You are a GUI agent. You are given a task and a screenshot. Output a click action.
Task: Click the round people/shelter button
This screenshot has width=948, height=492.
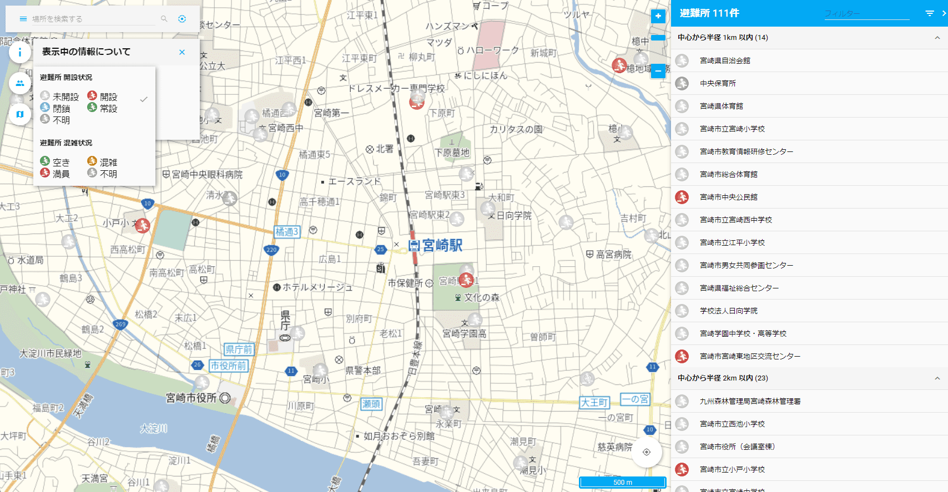tap(20, 83)
